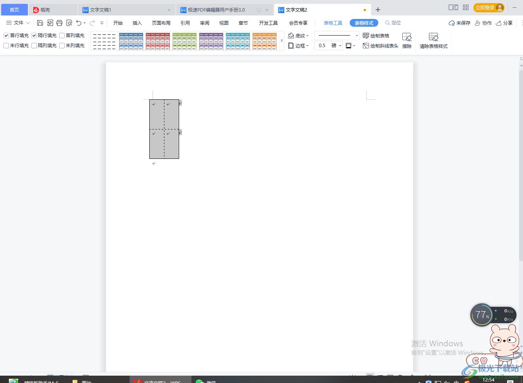
Task: Open the line weight 0.5 磅 dropdown
Action: pyautogui.click(x=340, y=46)
